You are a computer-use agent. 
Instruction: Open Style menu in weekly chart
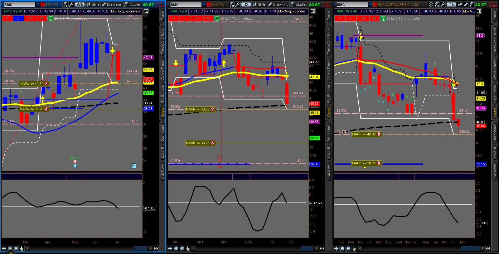click(x=93, y=4)
